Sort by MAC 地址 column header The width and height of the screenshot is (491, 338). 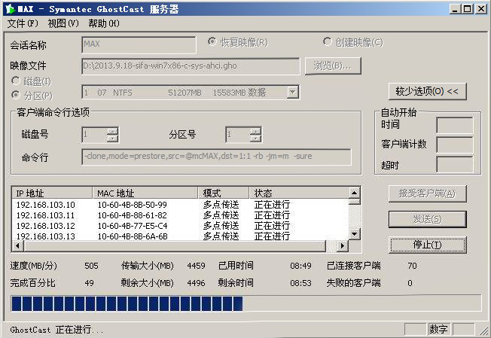[145, 193]
